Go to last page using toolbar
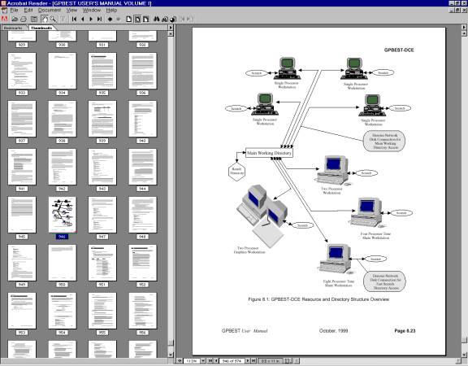The width and height of the screenshot is (468, 366). pyautogui.click(x=99, y=20)
